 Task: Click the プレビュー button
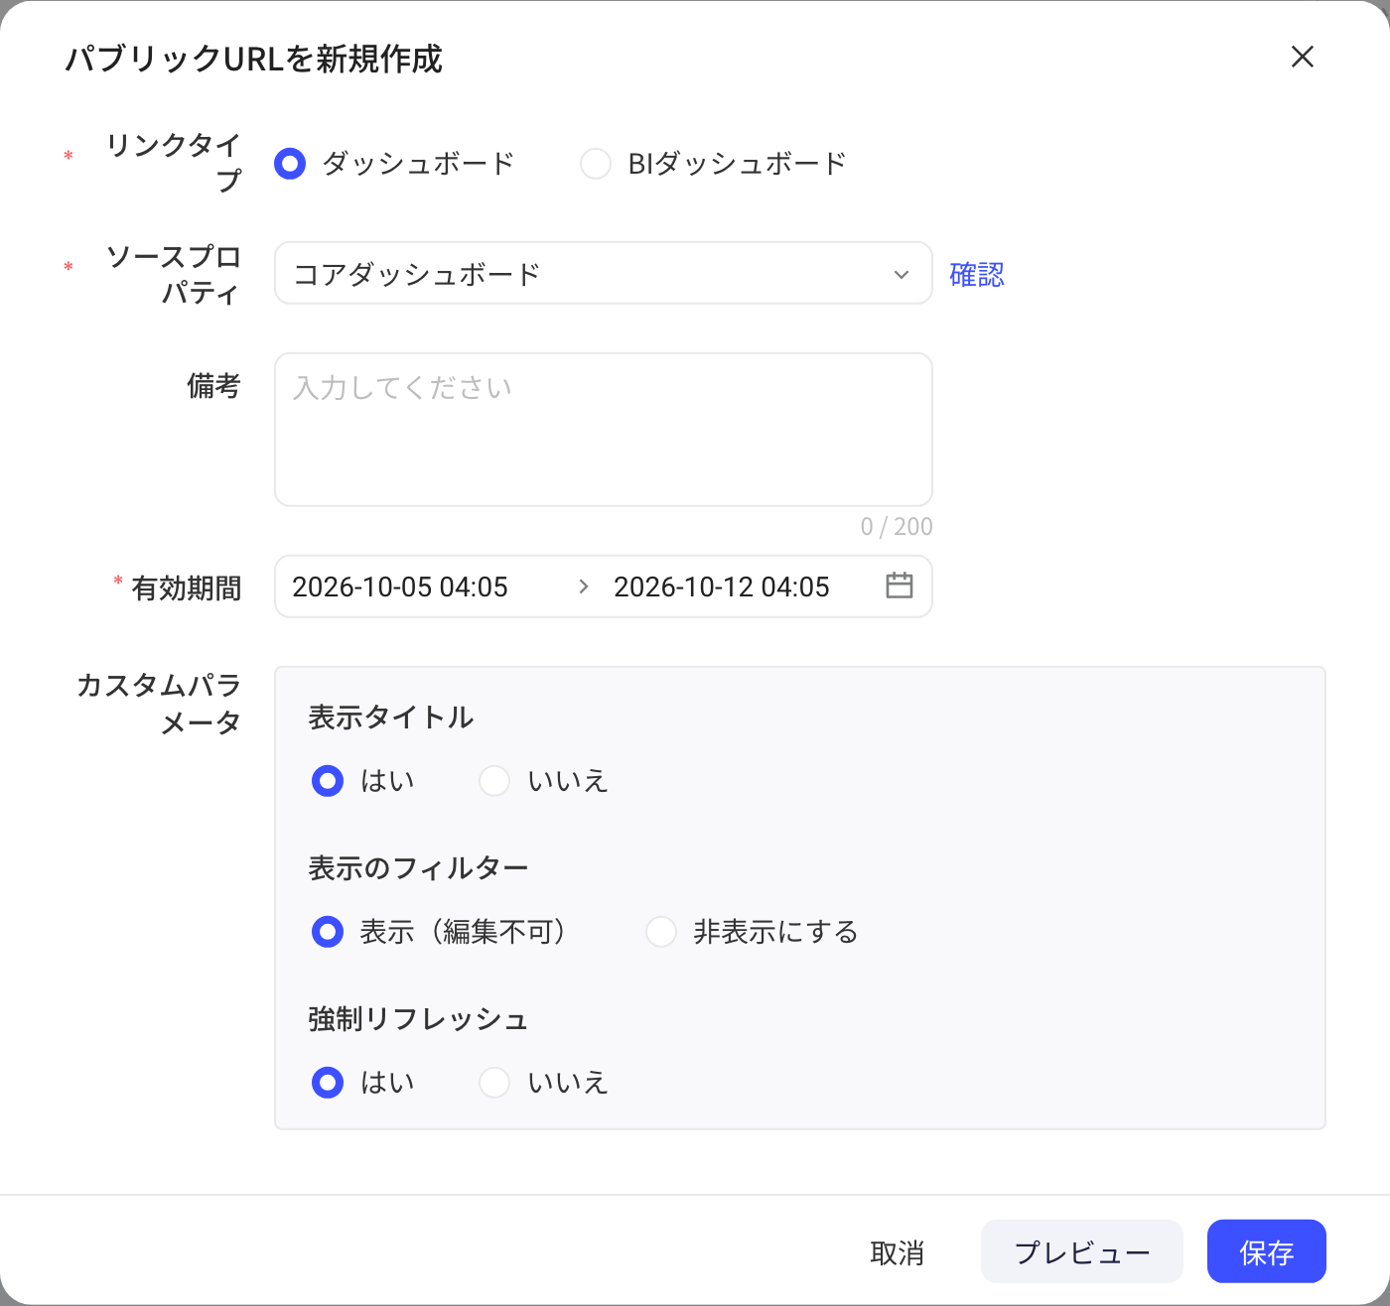[x=1082, y=1251]
